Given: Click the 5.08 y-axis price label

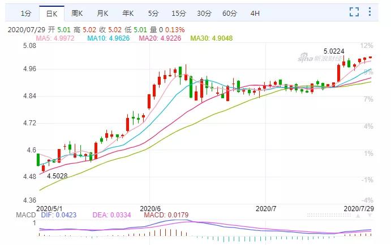Looking at the screenshot, I should [x=29, y=46].
